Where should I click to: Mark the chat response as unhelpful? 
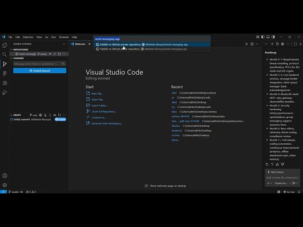[x=283, y=165]
